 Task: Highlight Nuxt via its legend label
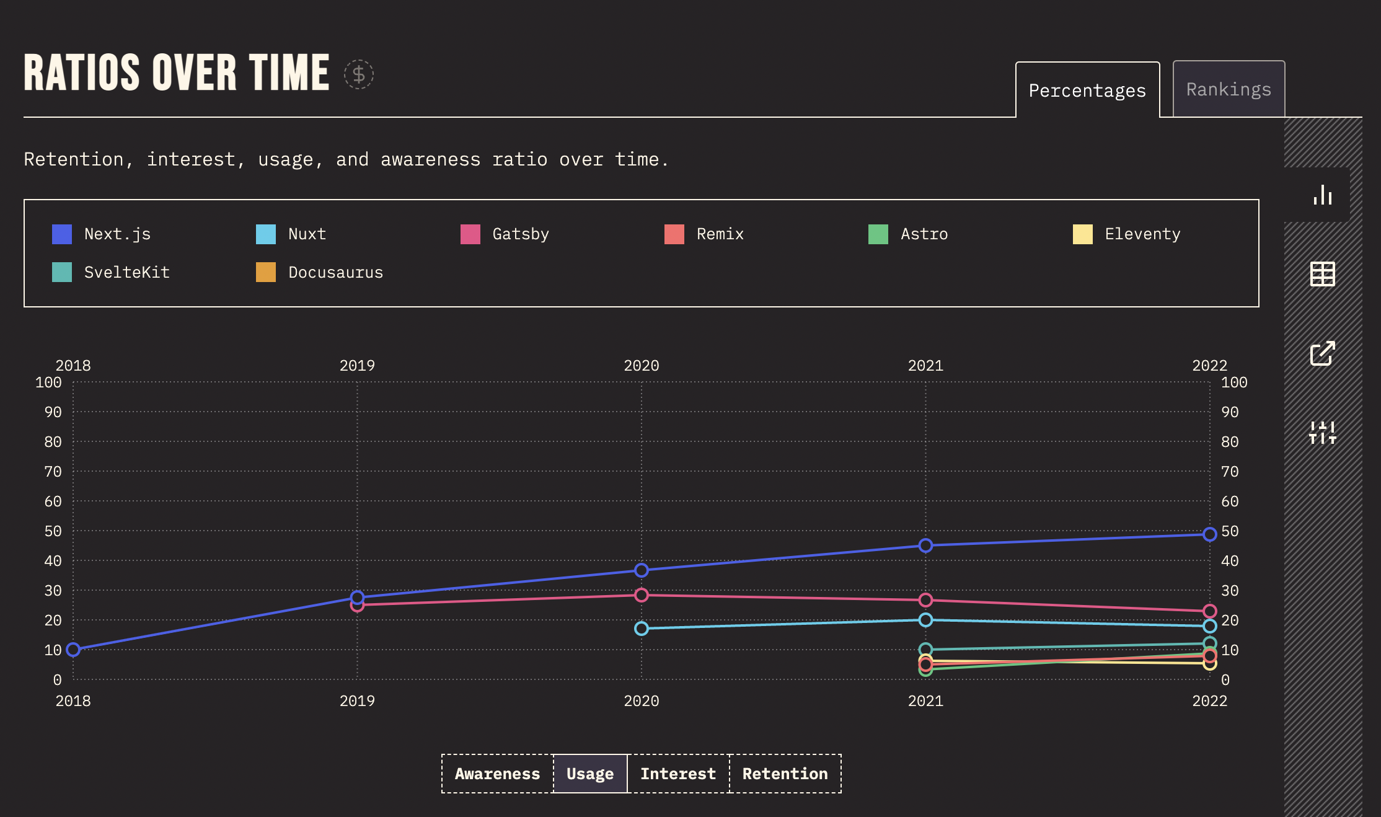point(307,234)
